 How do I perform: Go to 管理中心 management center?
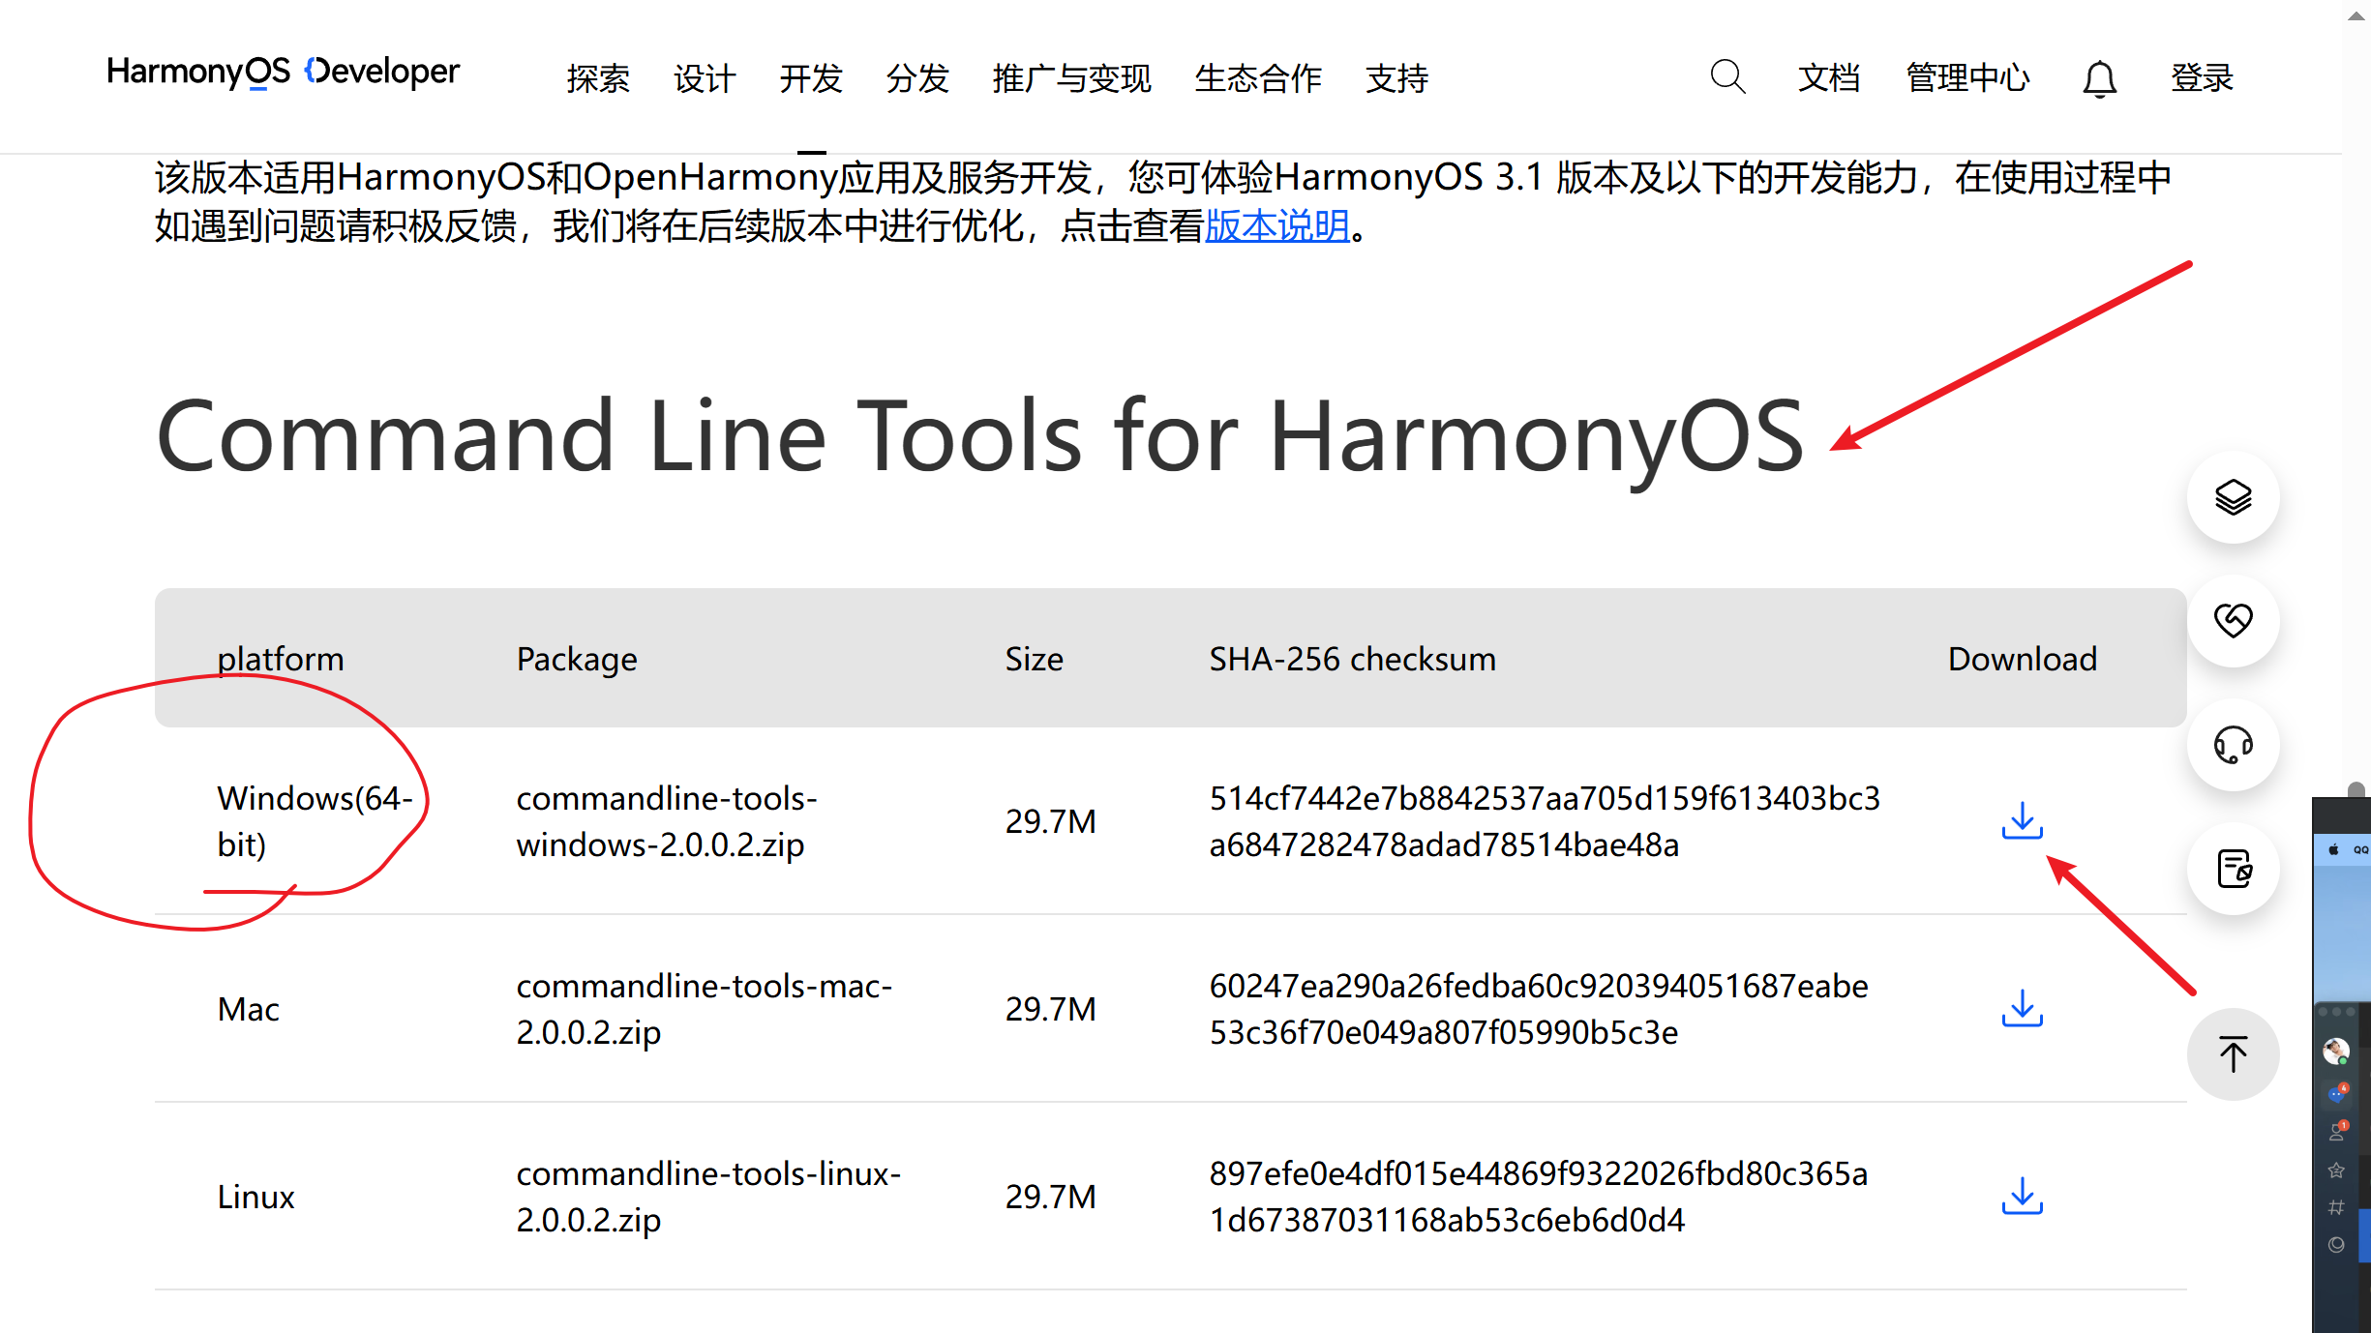[1967, 77]
